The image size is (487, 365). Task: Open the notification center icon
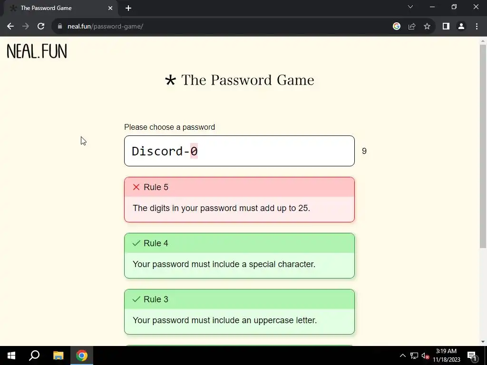tap(472, 355)
